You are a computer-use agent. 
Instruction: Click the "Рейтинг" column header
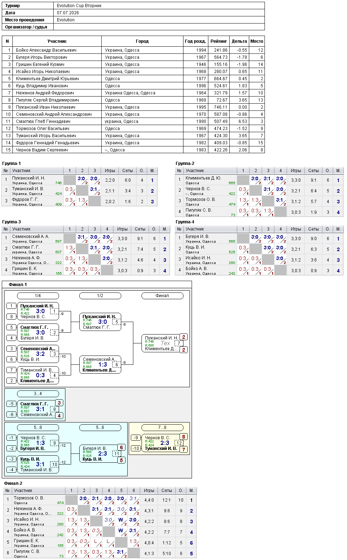pyautogui.click(x=219, y=41)
